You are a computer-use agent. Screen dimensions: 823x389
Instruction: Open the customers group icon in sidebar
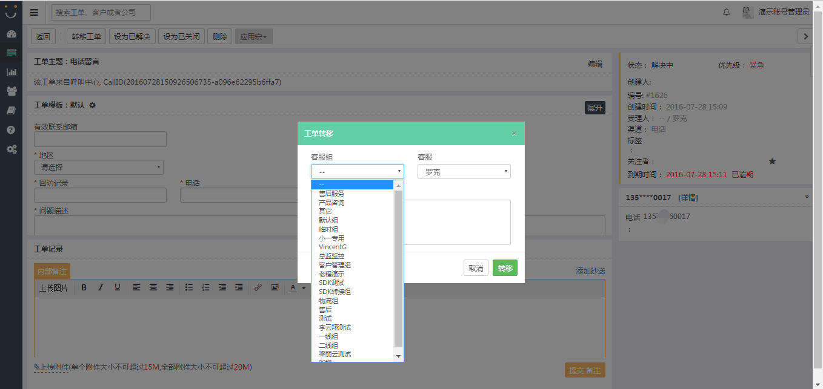click(x=11, y=91)
